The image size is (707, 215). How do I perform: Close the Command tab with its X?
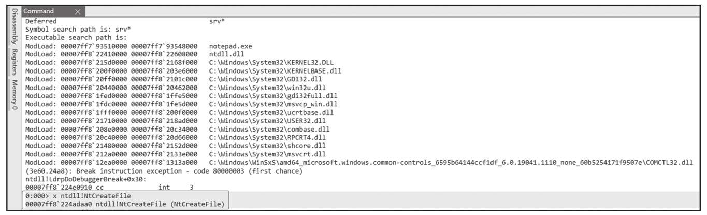(x=78, y=11)
